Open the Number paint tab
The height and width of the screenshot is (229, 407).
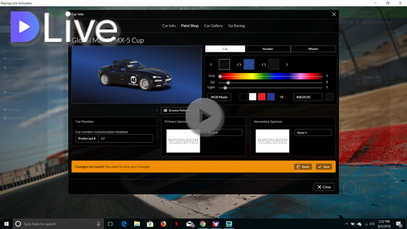268,49
